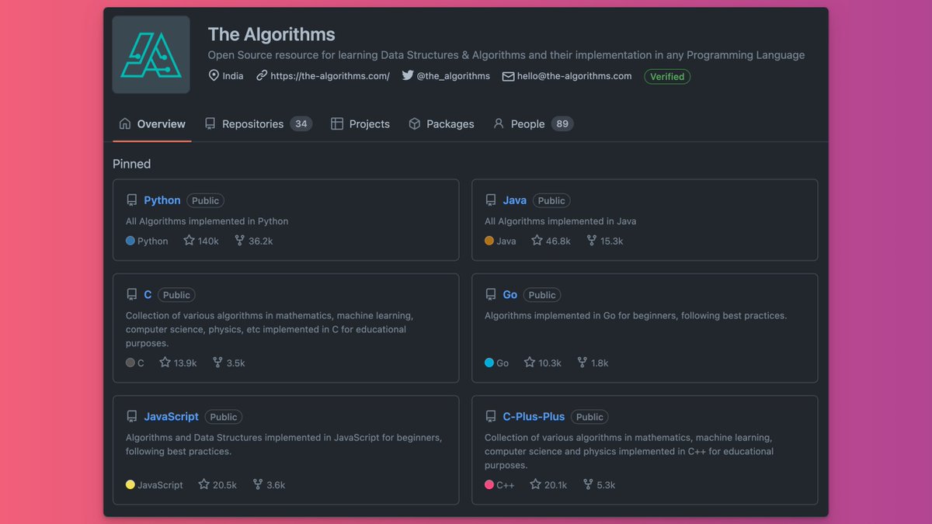Click the cube icon on Packages tab

[x=415, y=123]
